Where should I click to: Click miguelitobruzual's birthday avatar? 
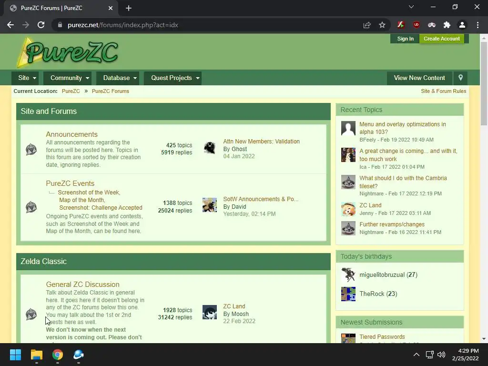tap(348, 275)
